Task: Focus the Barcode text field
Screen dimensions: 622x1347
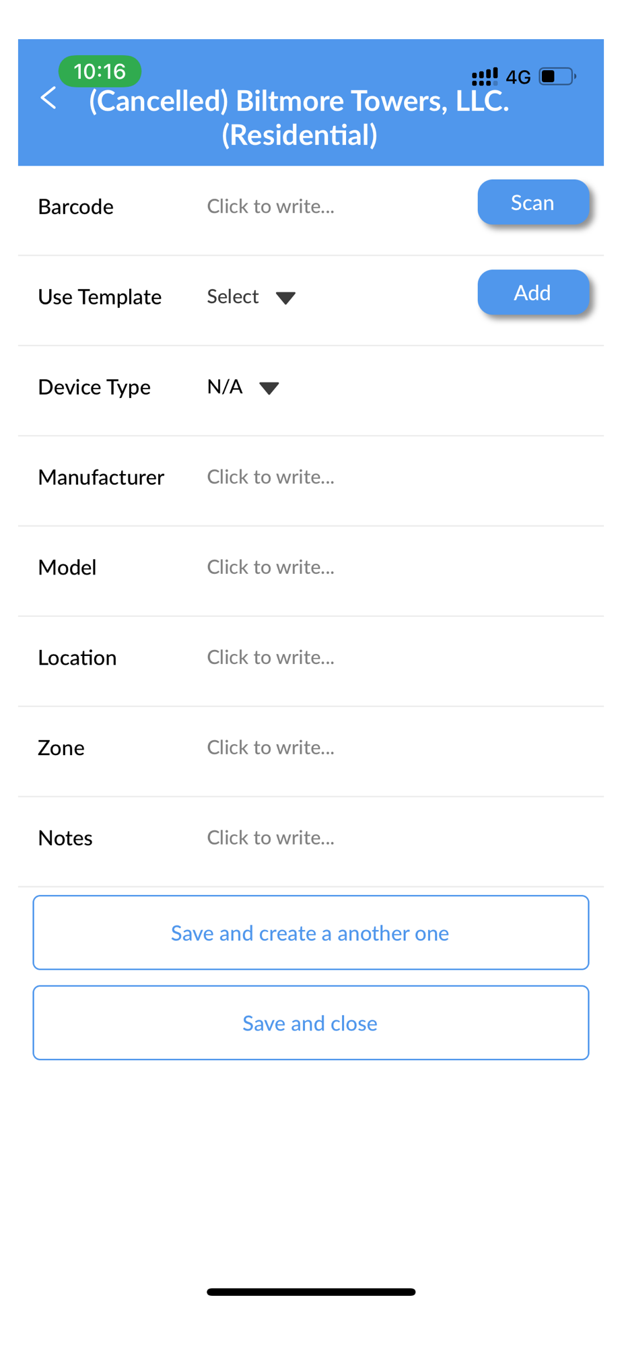Action: (x=337, y=207)
